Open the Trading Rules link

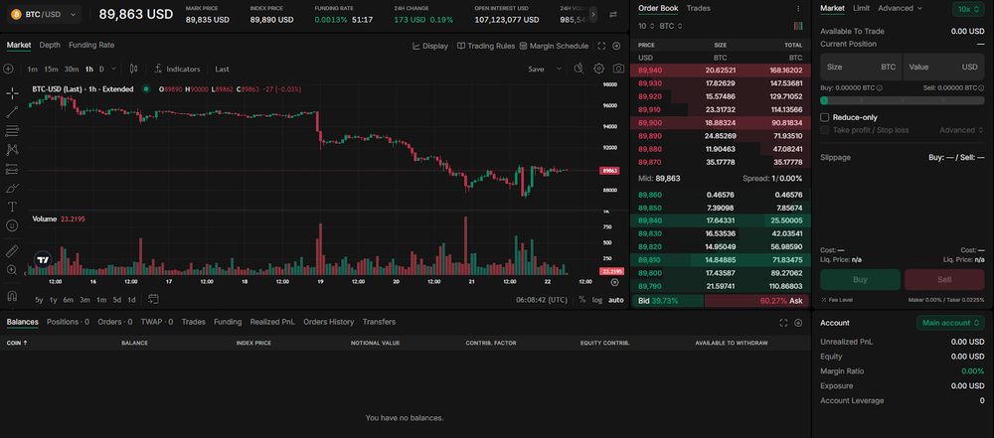tap(486, 46)
